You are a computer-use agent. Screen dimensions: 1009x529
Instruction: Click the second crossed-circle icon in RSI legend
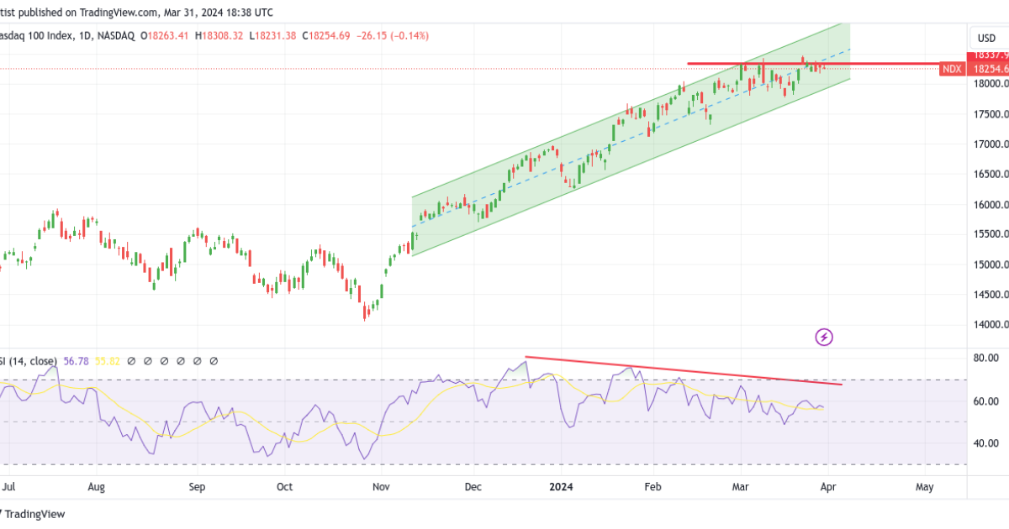point(148,361)
